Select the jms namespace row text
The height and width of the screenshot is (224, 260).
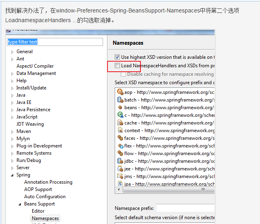(x=169, y=176)
